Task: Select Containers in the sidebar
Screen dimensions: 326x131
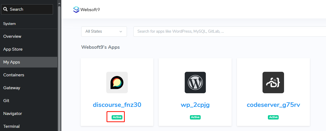Action: pos(14,75)
